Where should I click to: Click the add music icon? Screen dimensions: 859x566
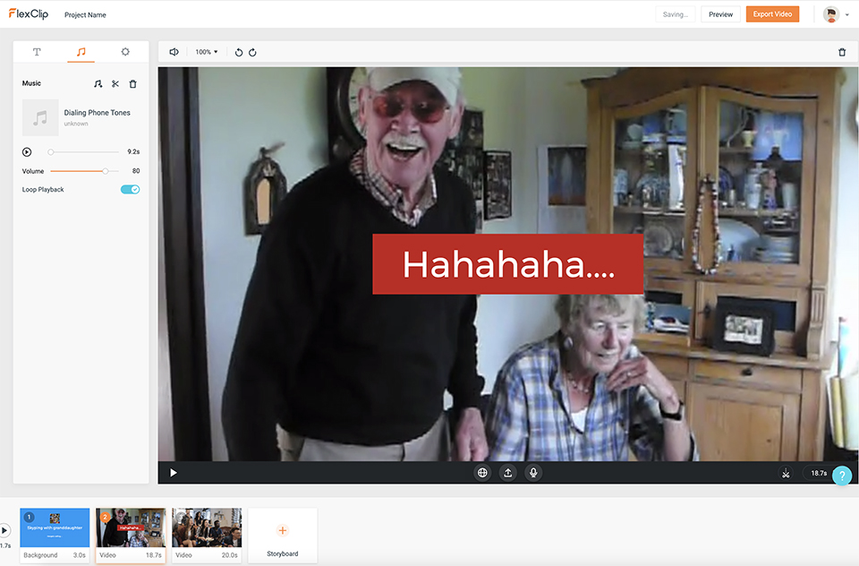(98, 84)
